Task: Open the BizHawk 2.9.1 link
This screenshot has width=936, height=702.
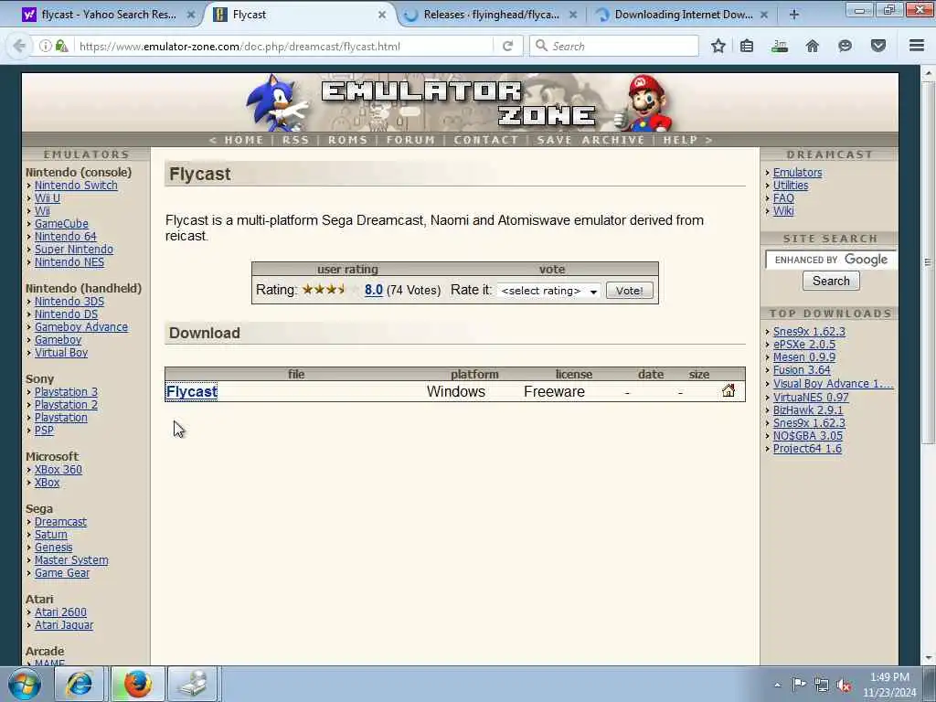Action: tap(808, 410)
